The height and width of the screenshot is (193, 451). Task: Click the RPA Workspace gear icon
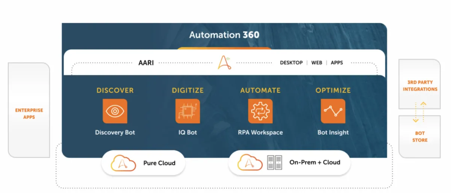coord(260,111)
